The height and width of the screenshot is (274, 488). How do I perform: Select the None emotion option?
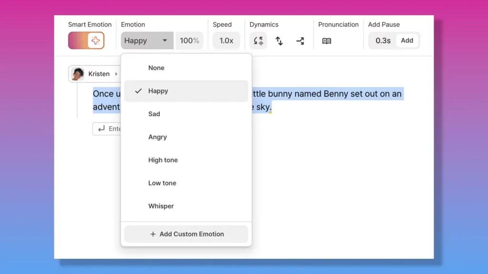[156, 68]
